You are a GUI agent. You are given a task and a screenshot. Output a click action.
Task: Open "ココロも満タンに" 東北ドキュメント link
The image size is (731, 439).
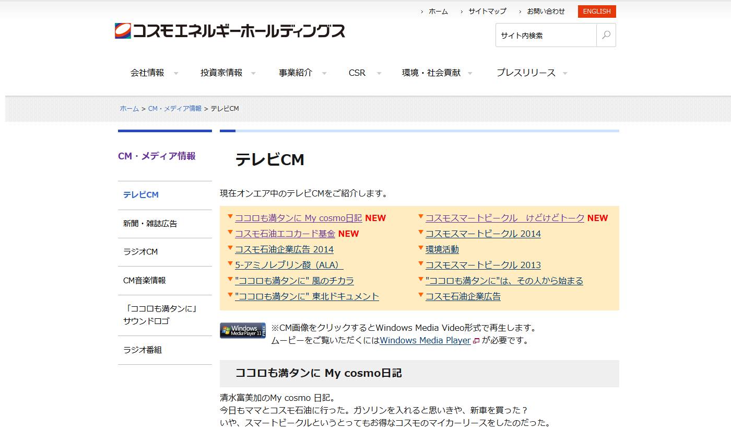pos(307,296)
